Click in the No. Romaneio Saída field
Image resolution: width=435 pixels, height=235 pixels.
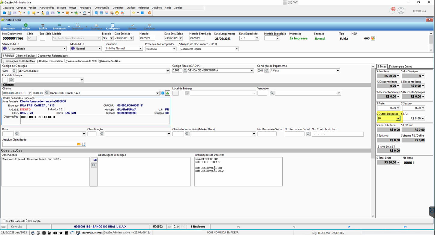coord(267,134)
